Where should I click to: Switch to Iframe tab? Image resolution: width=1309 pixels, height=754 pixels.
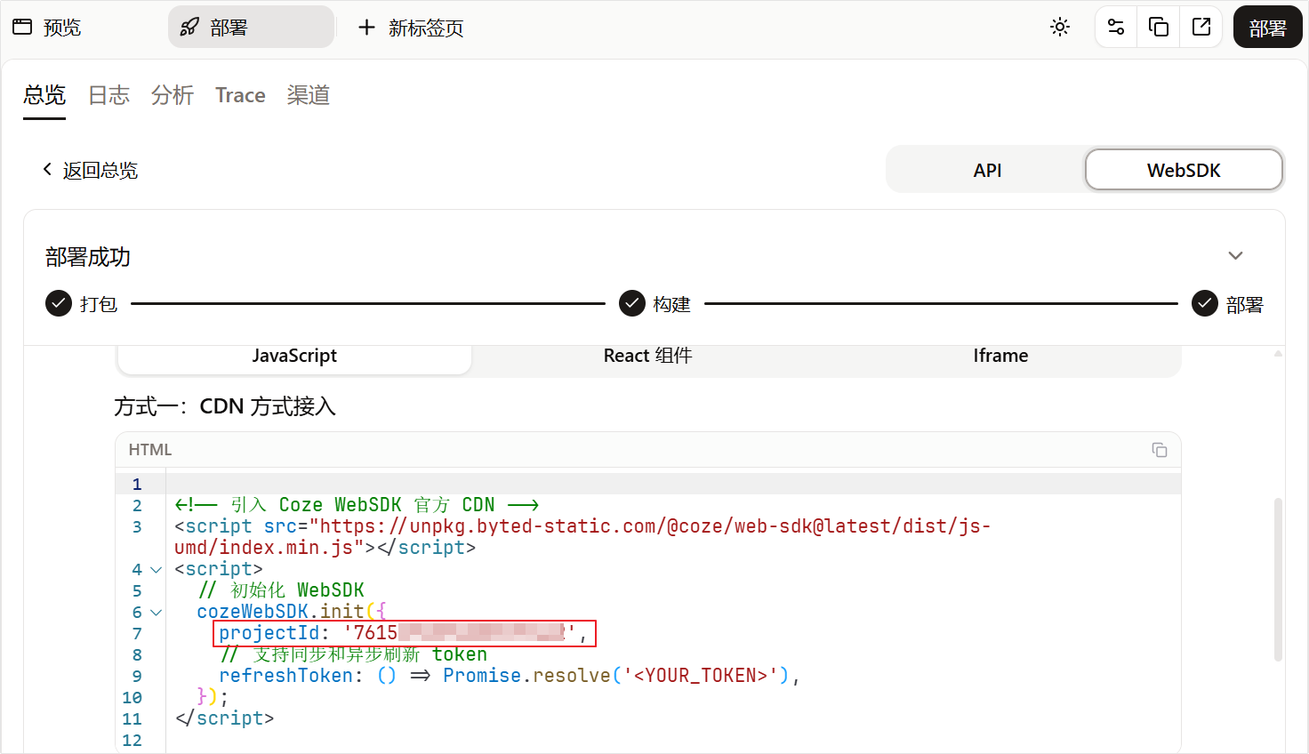[1000, 356]
